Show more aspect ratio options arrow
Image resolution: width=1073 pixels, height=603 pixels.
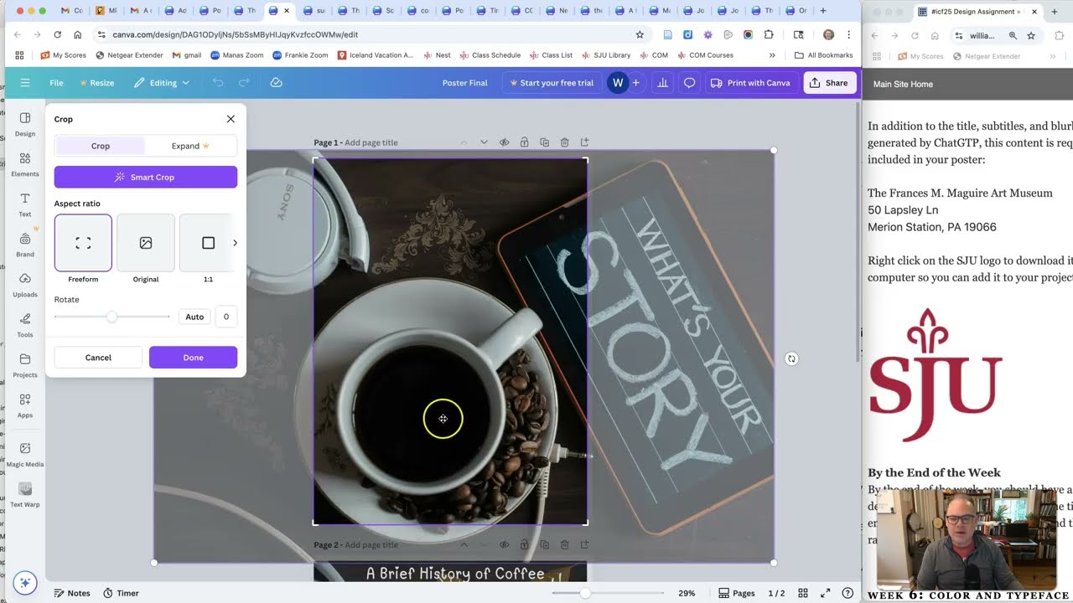tap(235, 243)
